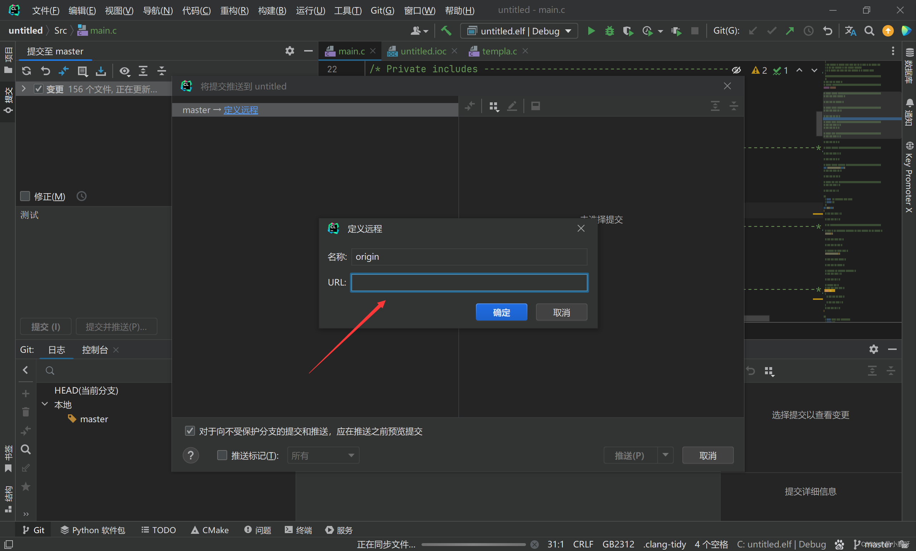Expand the 变更 changes tree node
Screen dimensions: 916x551
coord(24,89)
